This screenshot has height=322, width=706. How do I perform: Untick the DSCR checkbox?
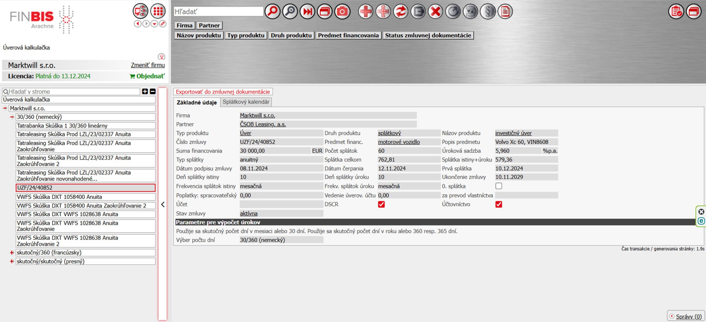(x=381, y=204)
